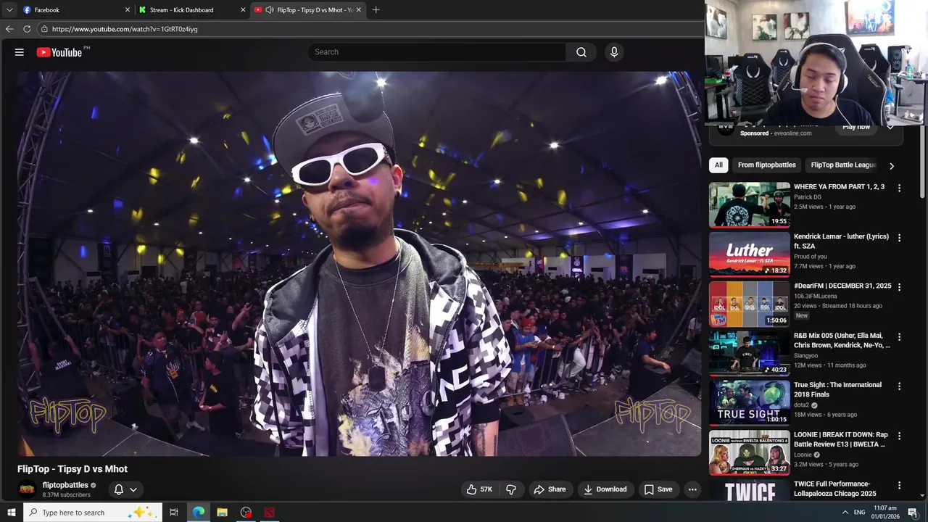Open a new browser tab with plus
The width and height of the screenshot is (928, 522).
[376, 10]
